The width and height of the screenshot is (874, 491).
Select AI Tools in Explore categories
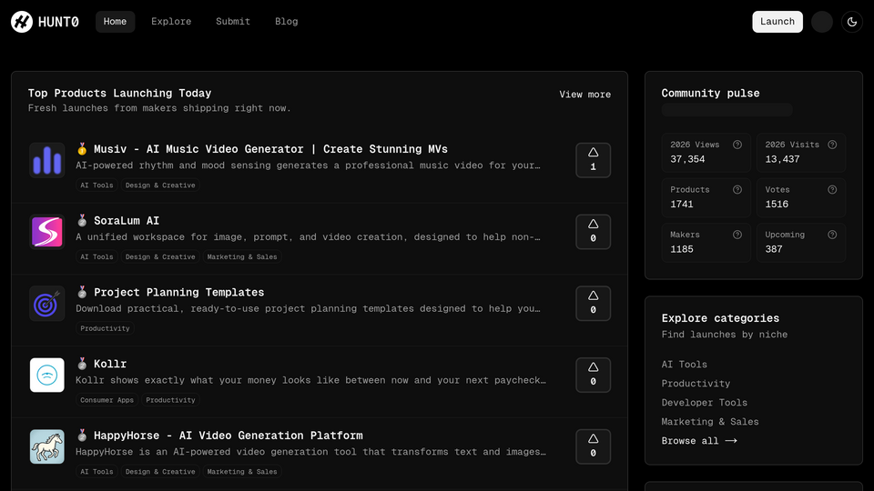684,365
